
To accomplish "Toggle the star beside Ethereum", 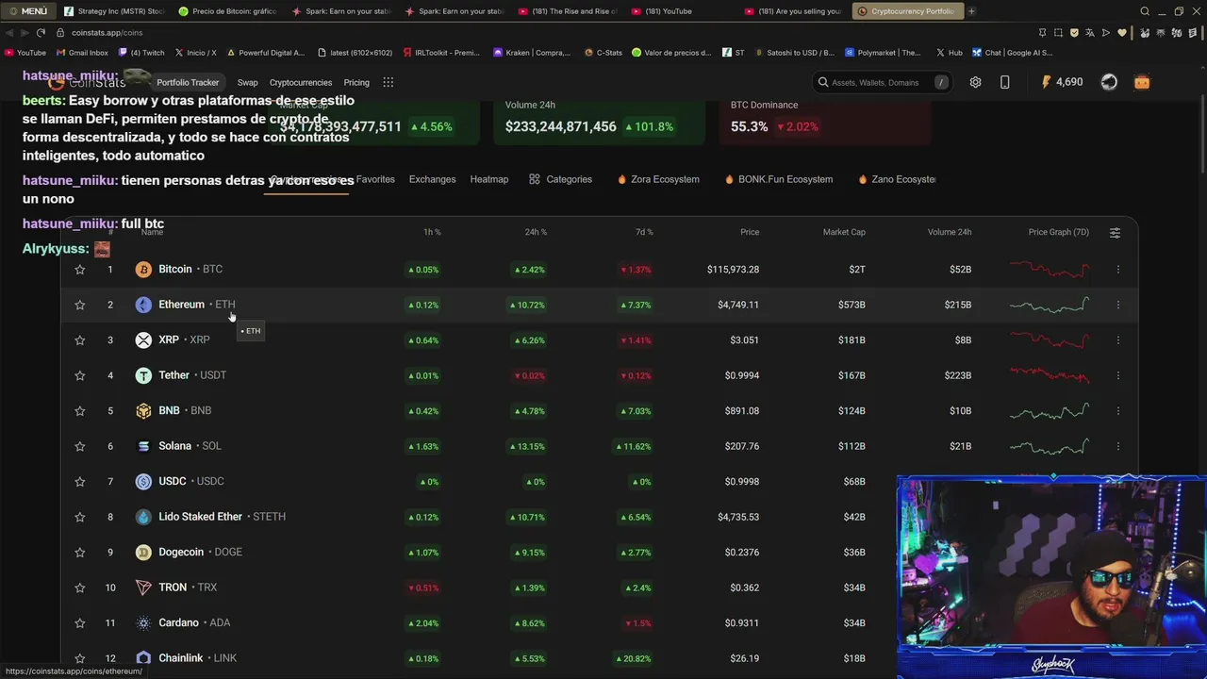I will (x=80, y=305).
